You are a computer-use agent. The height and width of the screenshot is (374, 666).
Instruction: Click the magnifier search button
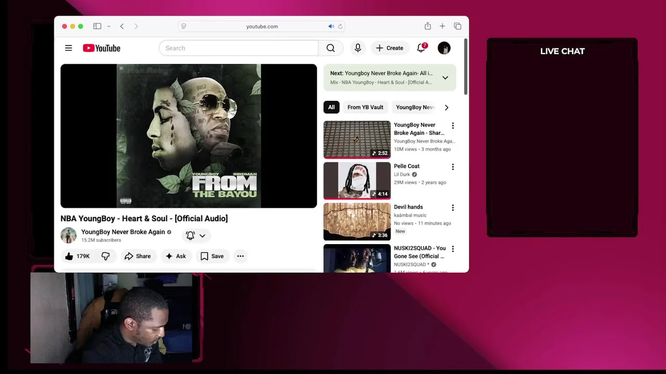click(330, 48)
